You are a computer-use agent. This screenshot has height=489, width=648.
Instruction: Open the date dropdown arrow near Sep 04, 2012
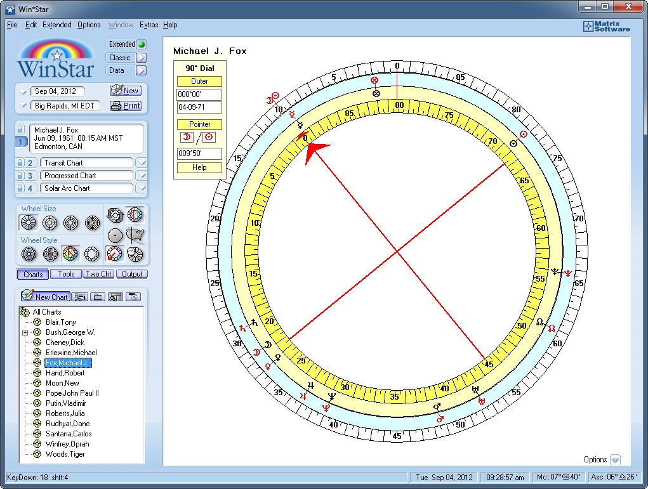(x=23, y=92)
